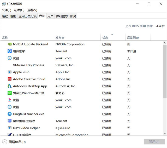Click the DingtalkLauncher.exe icon
This screenshot has height=148, width=167.
(x=10, y=114)
